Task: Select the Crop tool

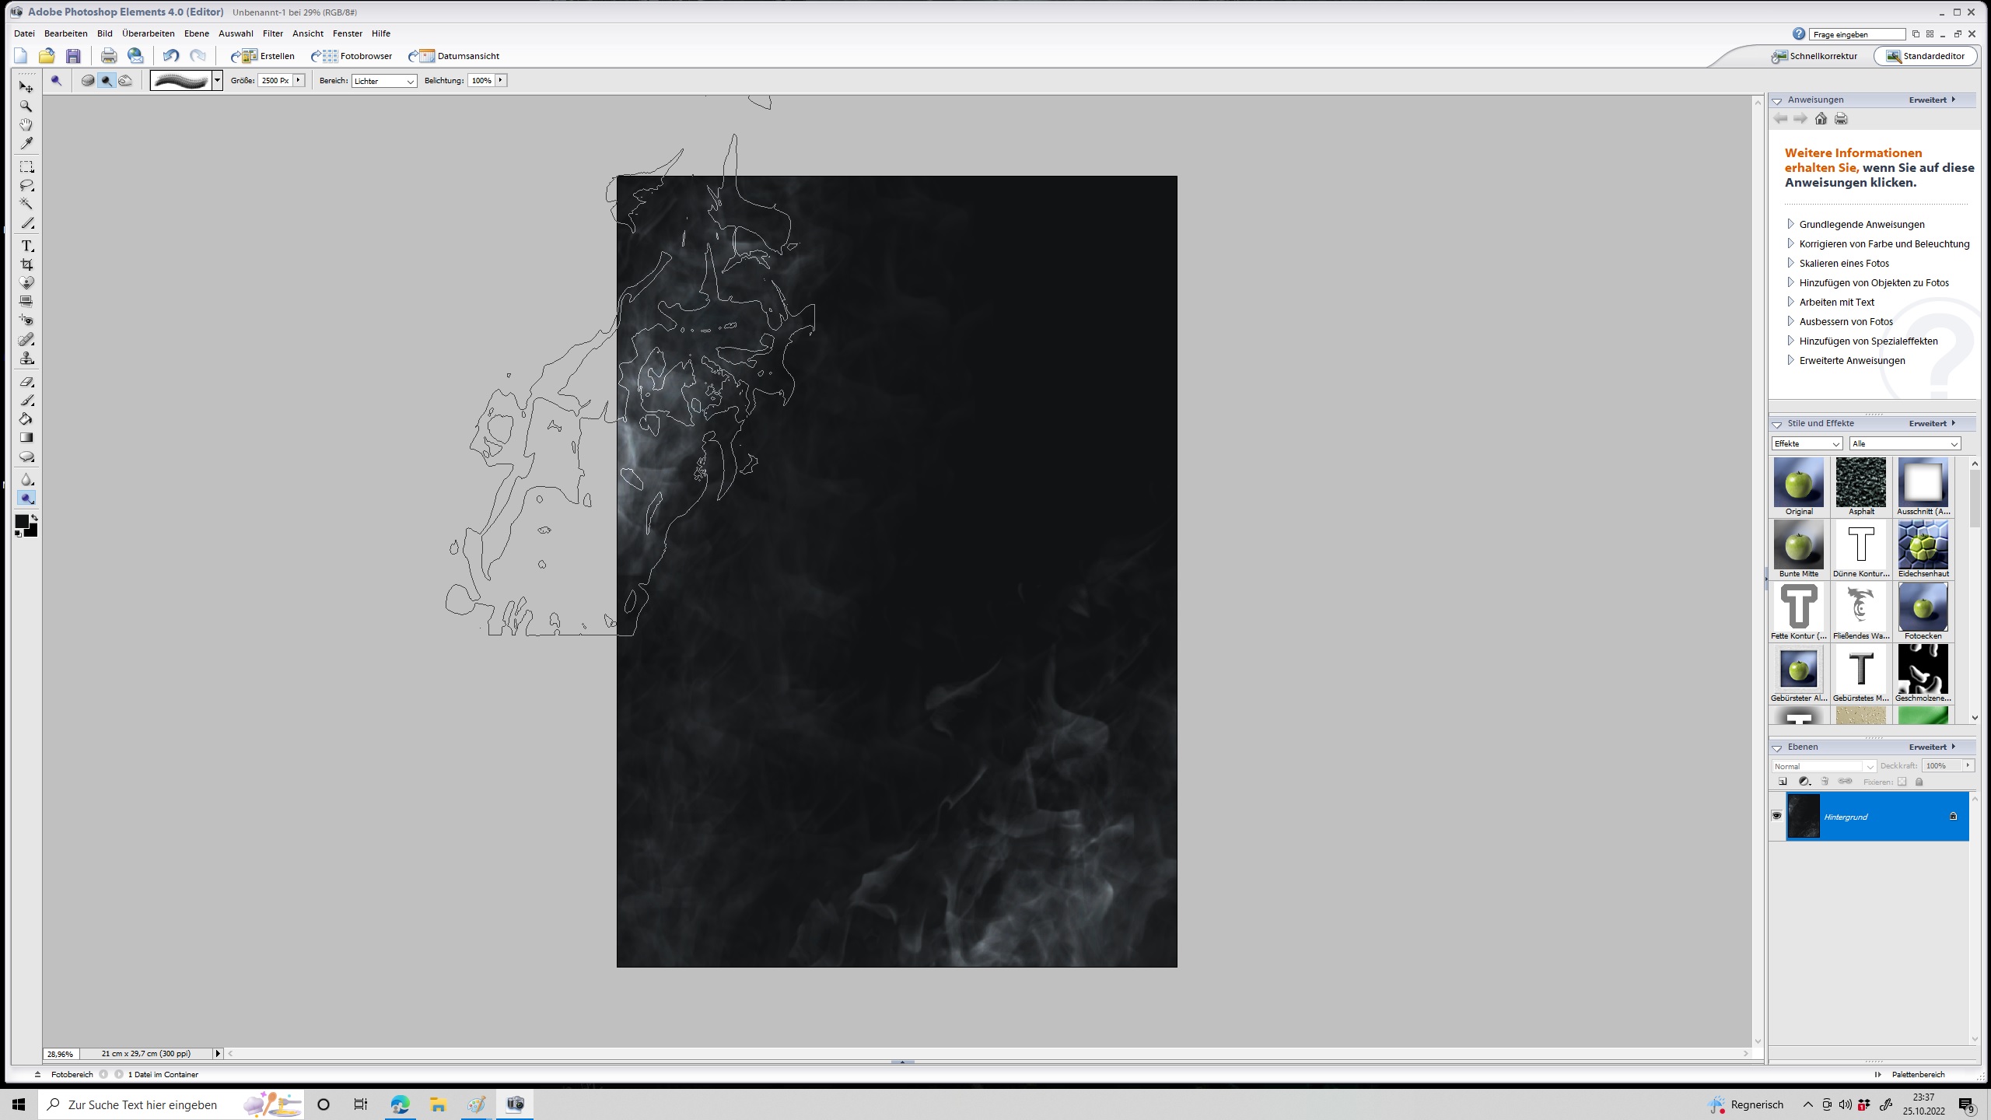Action: (x=26, y=264)
